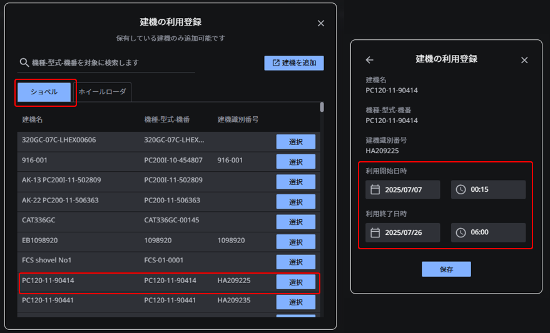
Task: Edit the start time 00:15 field
Action: pyautogui.click(x=488, y=190)
